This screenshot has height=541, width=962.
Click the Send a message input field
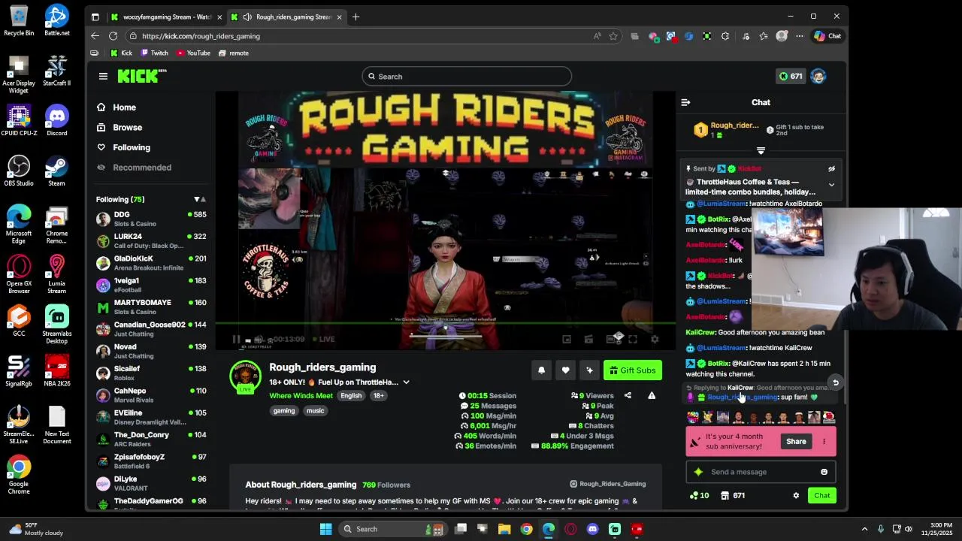[761, 472]
